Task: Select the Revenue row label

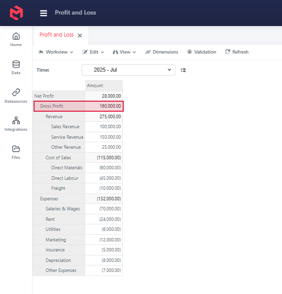Action: (59, 117)
